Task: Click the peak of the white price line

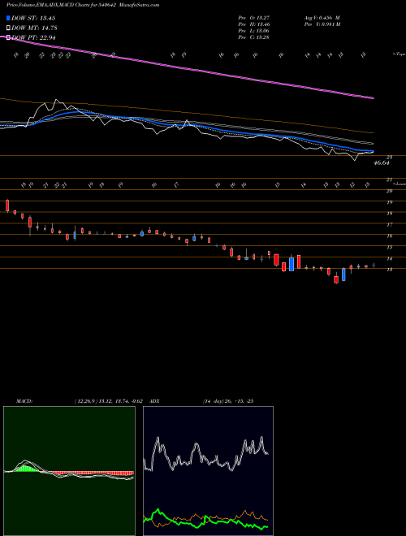Action: click(56, 100)
